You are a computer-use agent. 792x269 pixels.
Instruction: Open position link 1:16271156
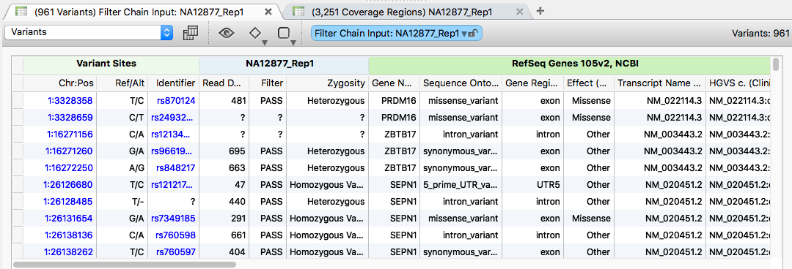point(69,134)
